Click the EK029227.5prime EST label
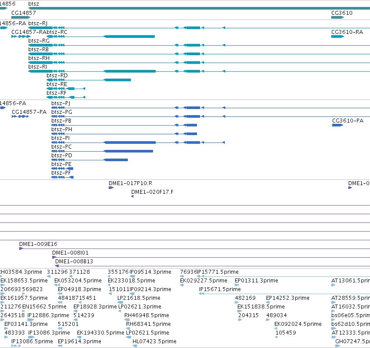Image resolution: width=370 pixels, height=348 pixels. tap(203, 281)
